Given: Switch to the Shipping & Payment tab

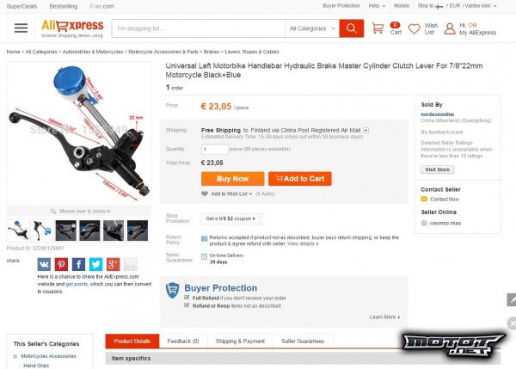Looking at the screenshot, I should pos(240,341).
